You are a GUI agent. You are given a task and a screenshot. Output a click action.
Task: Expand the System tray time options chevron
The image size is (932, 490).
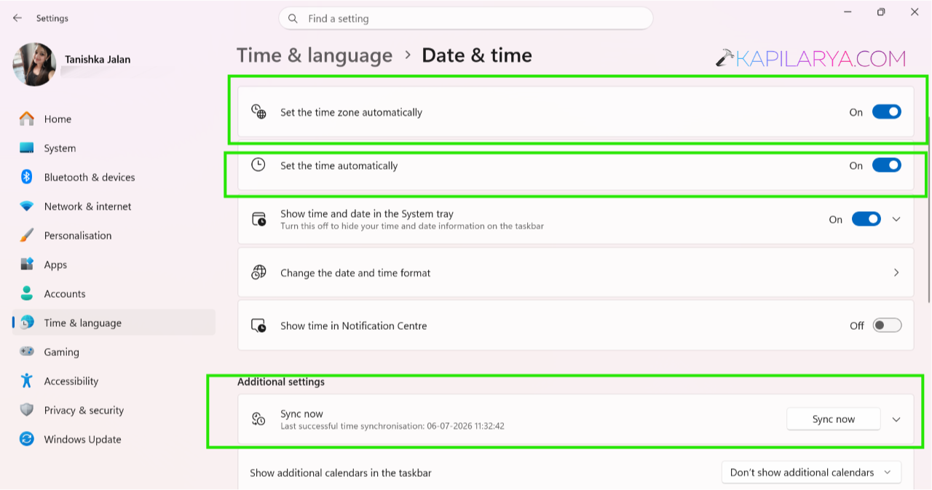[x=896, y=219]
